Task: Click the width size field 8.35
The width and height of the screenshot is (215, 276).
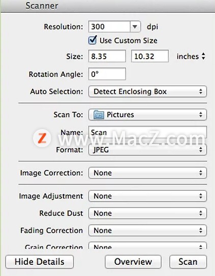Action: coord(107,56)
